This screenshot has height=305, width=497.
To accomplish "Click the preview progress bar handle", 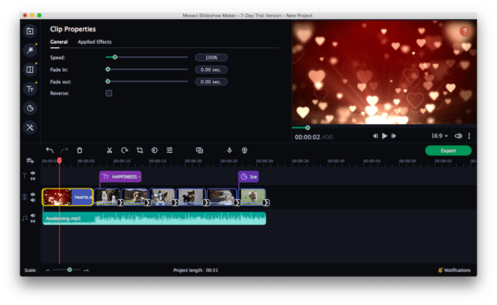I will tap(307, 128).
